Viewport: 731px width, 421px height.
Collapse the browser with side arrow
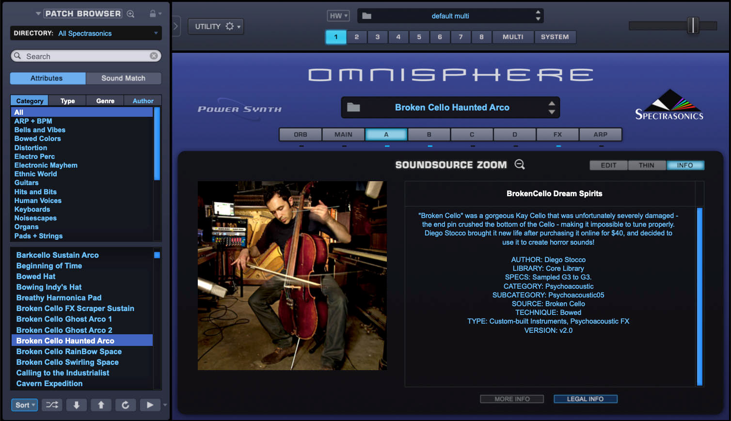176,26
